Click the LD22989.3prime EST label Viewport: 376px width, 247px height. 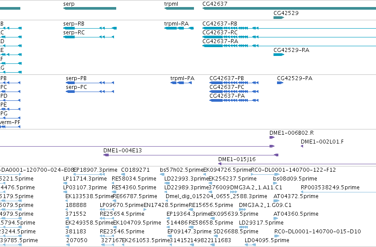[x=186, y=188]
